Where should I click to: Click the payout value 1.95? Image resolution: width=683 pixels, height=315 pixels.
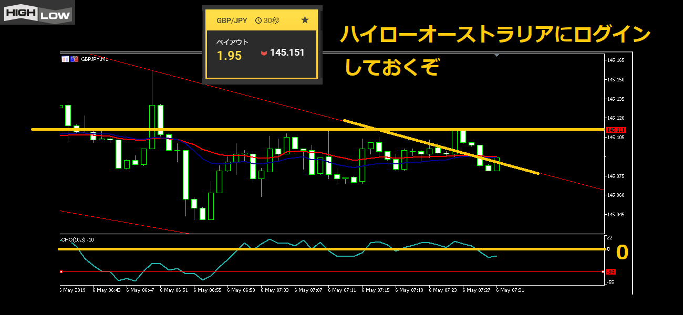(229, 56)
